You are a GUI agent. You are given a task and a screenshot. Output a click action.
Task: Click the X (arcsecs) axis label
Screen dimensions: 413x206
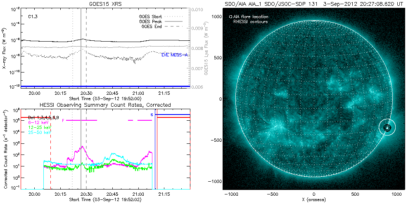tap(314, 199)
